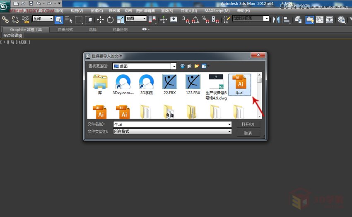The image size is (352, 217).
Task: Toggle Percent Snap
Action: pyautogui.click(x=205, y=20)
